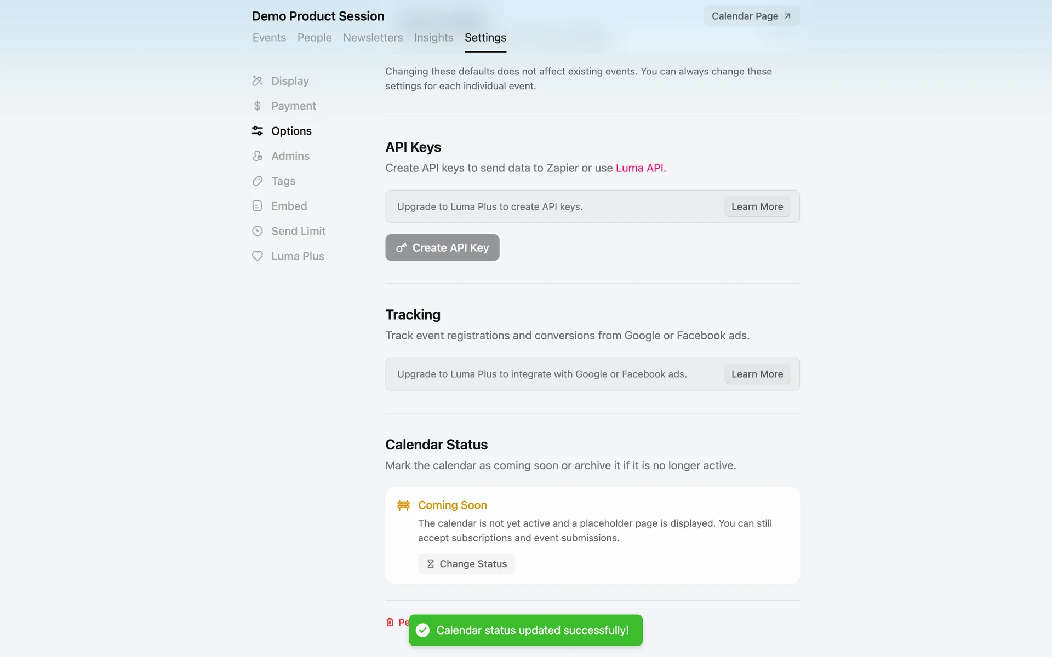1052x657 pixels.
Task: Click Learn More for API keys upgrade
Action: tap(757, 206)
